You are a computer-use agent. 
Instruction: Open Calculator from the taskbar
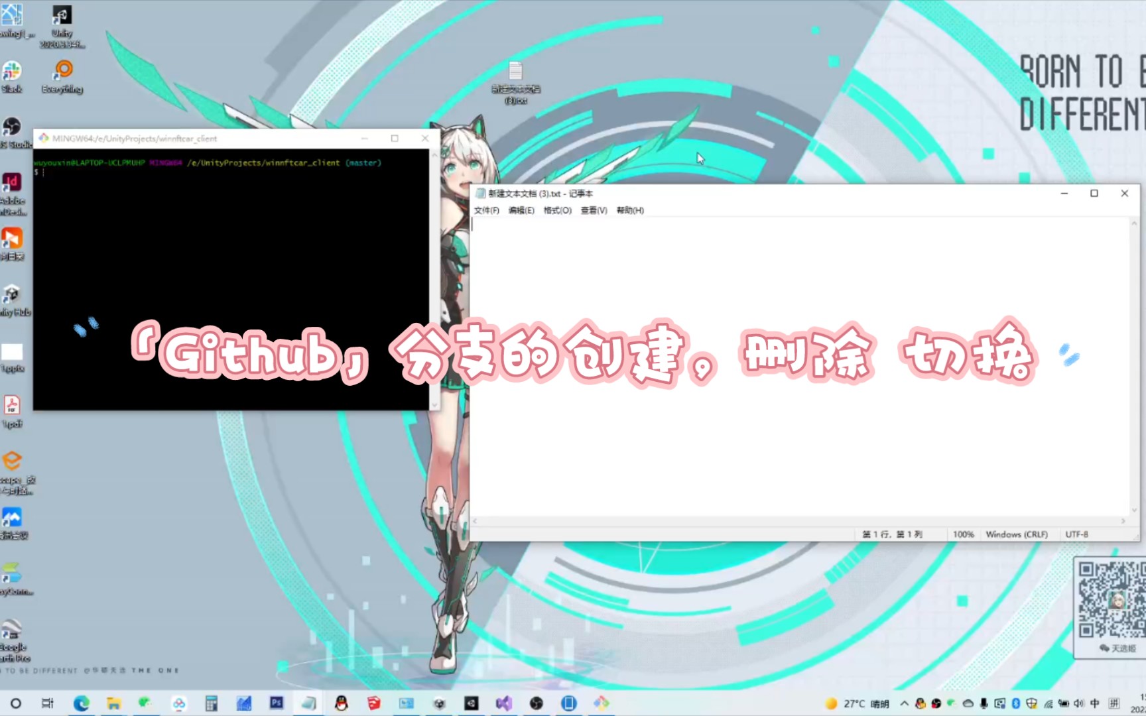coord(211,703)
